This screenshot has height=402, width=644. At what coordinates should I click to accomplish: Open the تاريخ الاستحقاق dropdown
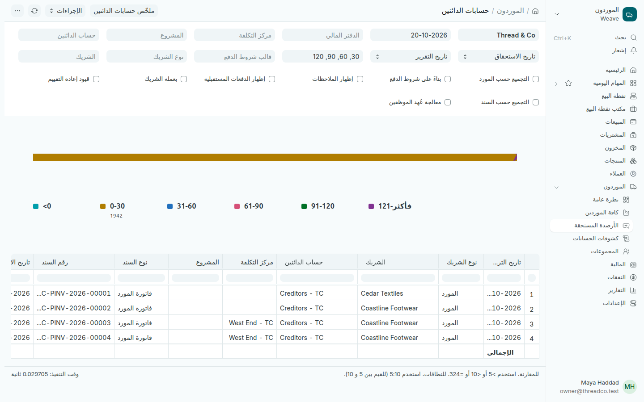(x=499, y=57)
